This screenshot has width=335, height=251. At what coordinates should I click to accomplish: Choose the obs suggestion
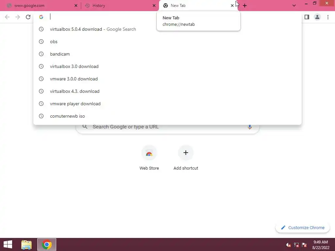167,42
